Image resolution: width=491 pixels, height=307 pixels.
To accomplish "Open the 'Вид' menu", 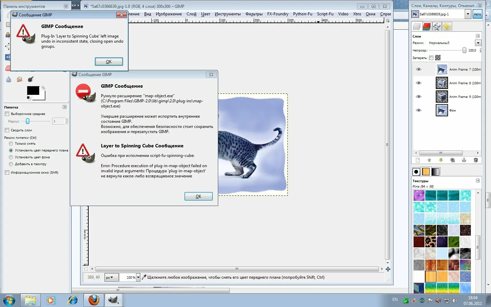I will [147, 14].
